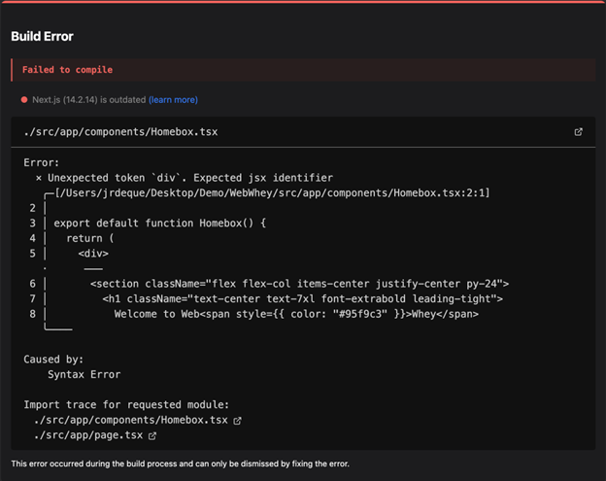606x481 pixels.
Task: Click the 'Error:' label
Action: coord(42,163)
